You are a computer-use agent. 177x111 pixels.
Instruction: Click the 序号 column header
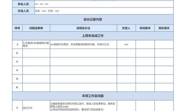point(17,28)
